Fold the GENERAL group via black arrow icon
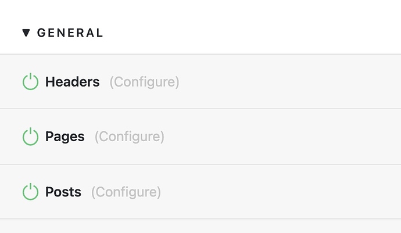Viewport: 401px width, 233px height. tap(26, 33)
